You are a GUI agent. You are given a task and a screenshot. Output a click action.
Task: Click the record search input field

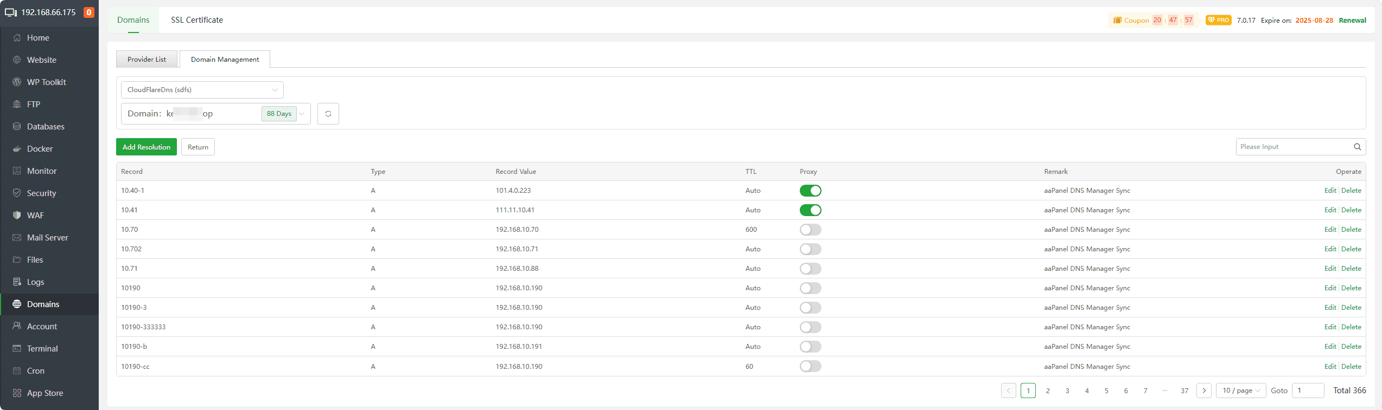tap(1301, 147)
